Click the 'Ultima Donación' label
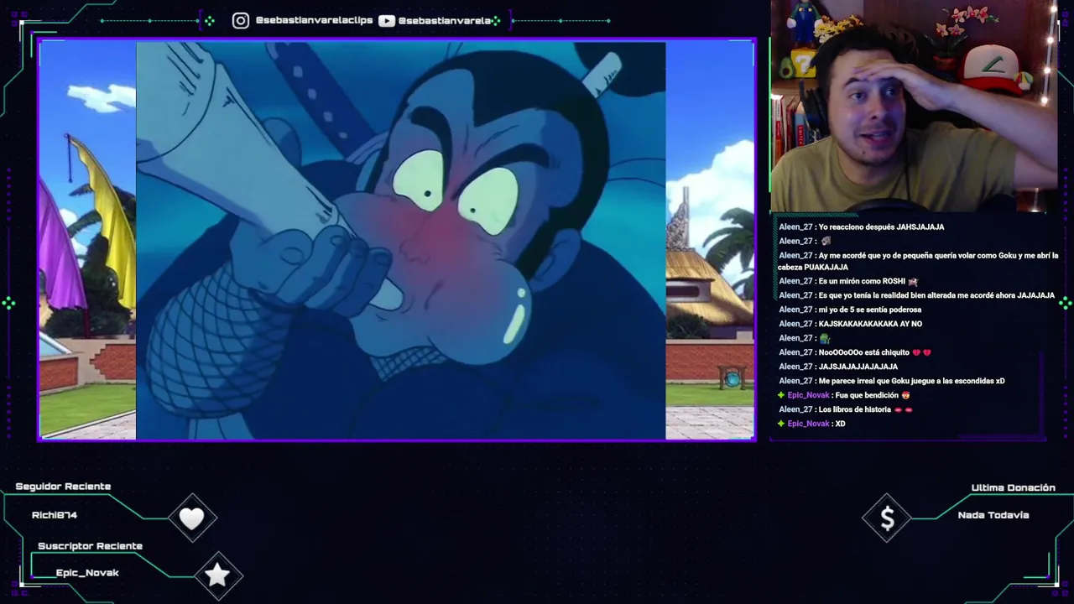Screen dimensions: 1074x604 [1013, 487]
